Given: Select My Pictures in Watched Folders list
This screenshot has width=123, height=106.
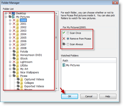Looking at the screenshot, I should tap(73, 65).
